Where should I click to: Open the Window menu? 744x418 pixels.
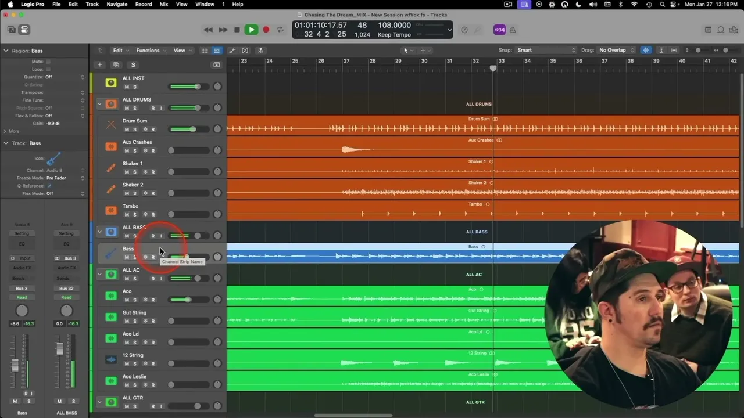[x=205, y=4]
